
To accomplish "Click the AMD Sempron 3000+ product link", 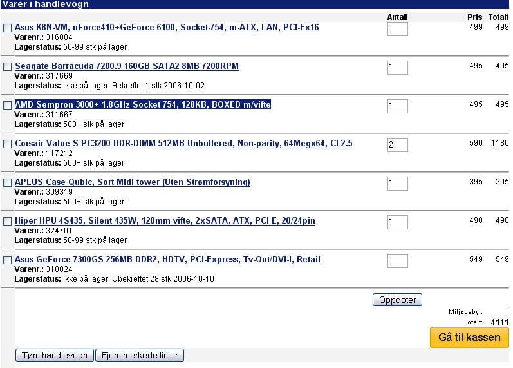I will tap(142, 105).
